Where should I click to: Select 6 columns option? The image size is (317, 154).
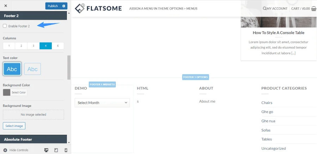pos(58,46)
